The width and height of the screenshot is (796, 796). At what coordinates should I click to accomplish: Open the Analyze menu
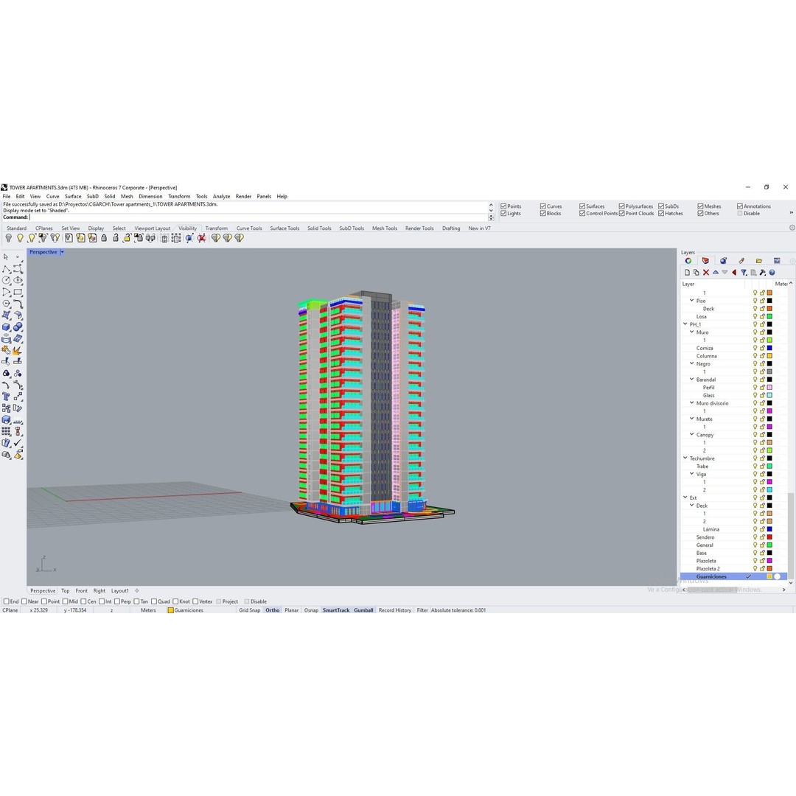[221, 197]
